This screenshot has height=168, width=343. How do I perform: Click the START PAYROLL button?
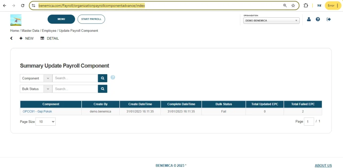91,19
